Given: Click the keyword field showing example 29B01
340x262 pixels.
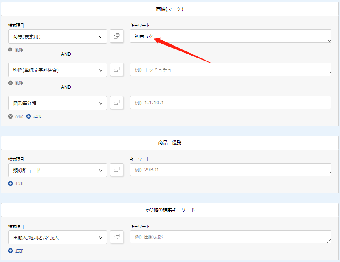Looking at the screenshot, I should [x=231, y=170].
